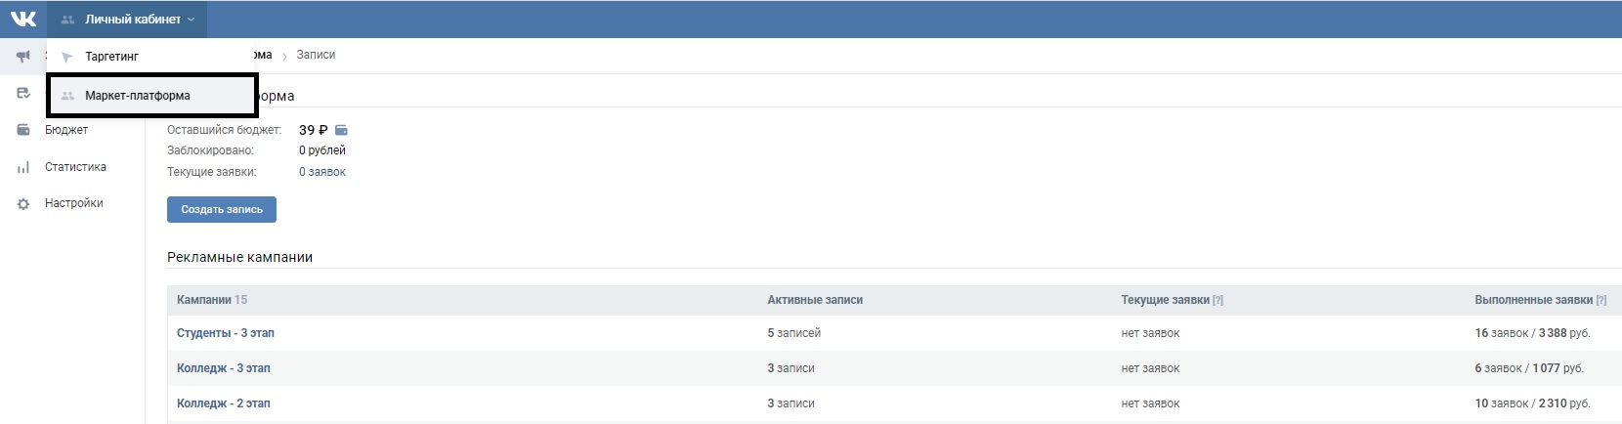The image size is (1622, 424).
Task: Click 10 заявок / 2 310 руб. cell
Action: coord(1532,403)
